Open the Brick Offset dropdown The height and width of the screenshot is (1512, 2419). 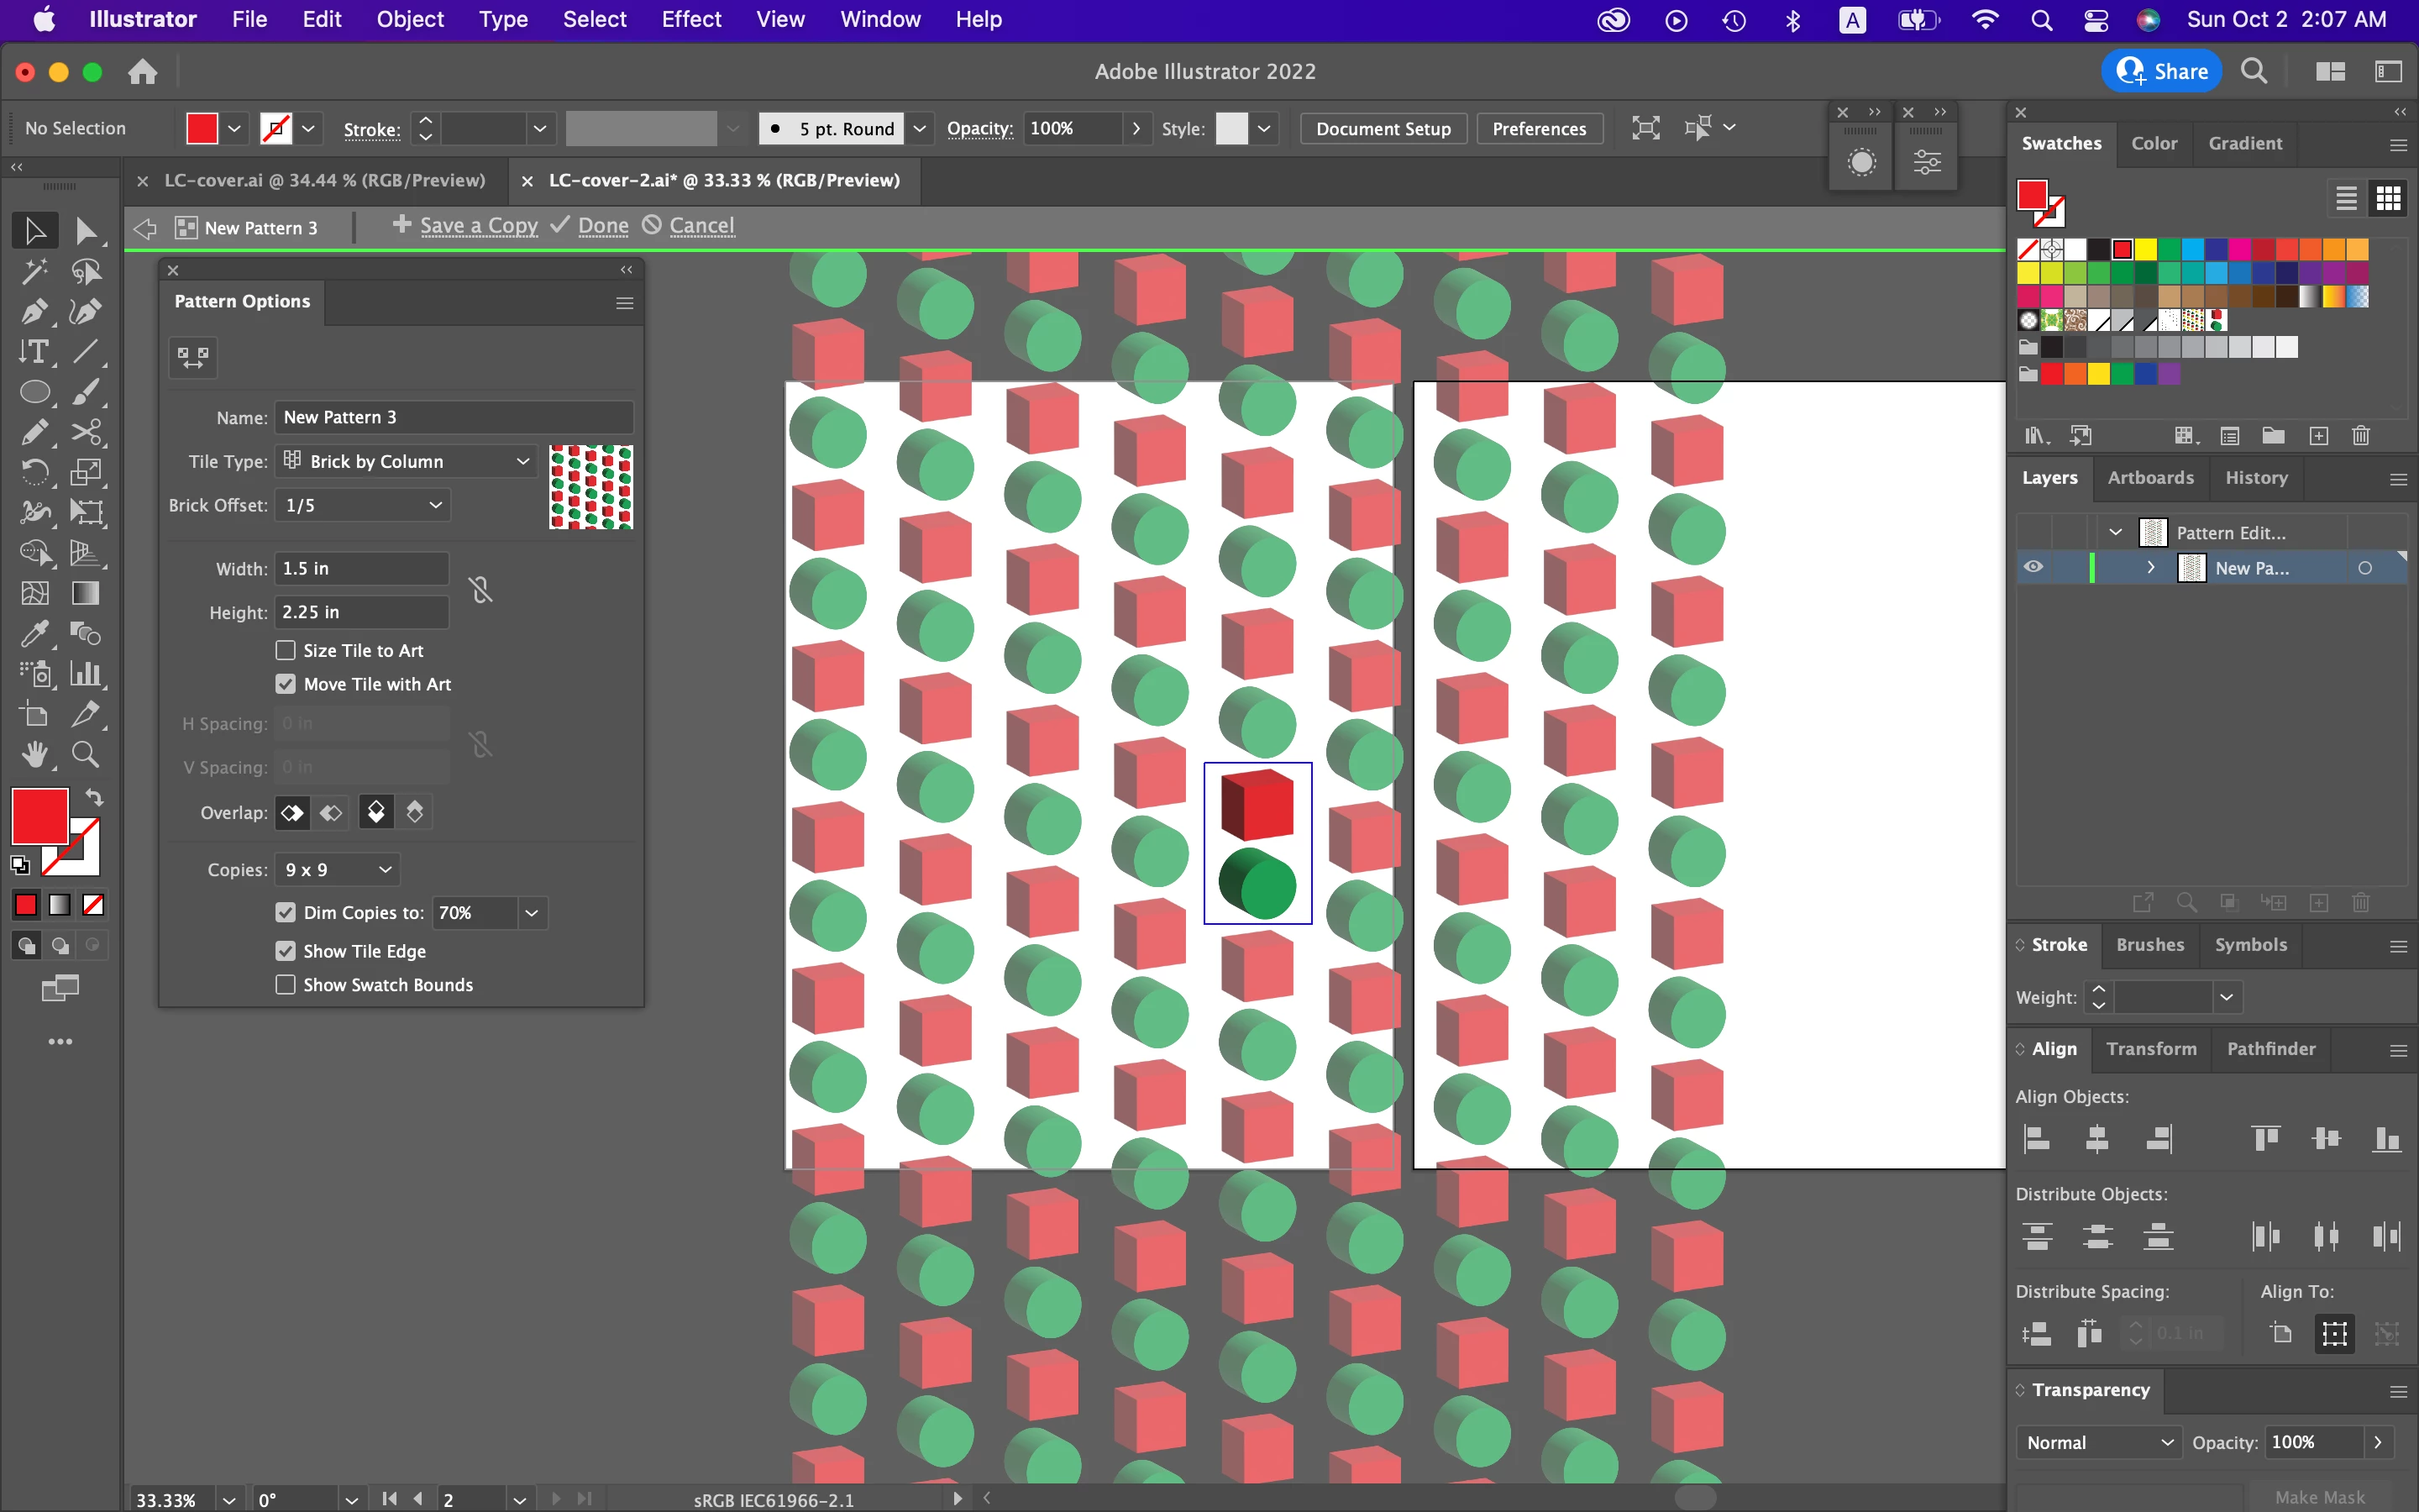point(362,505)
